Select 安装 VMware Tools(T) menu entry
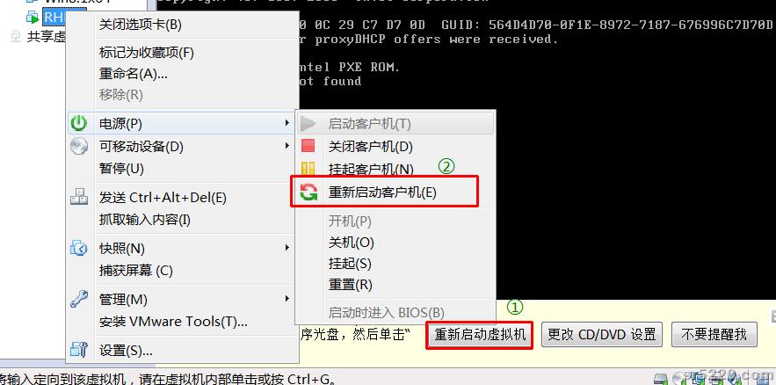 [x=173, y=322]
